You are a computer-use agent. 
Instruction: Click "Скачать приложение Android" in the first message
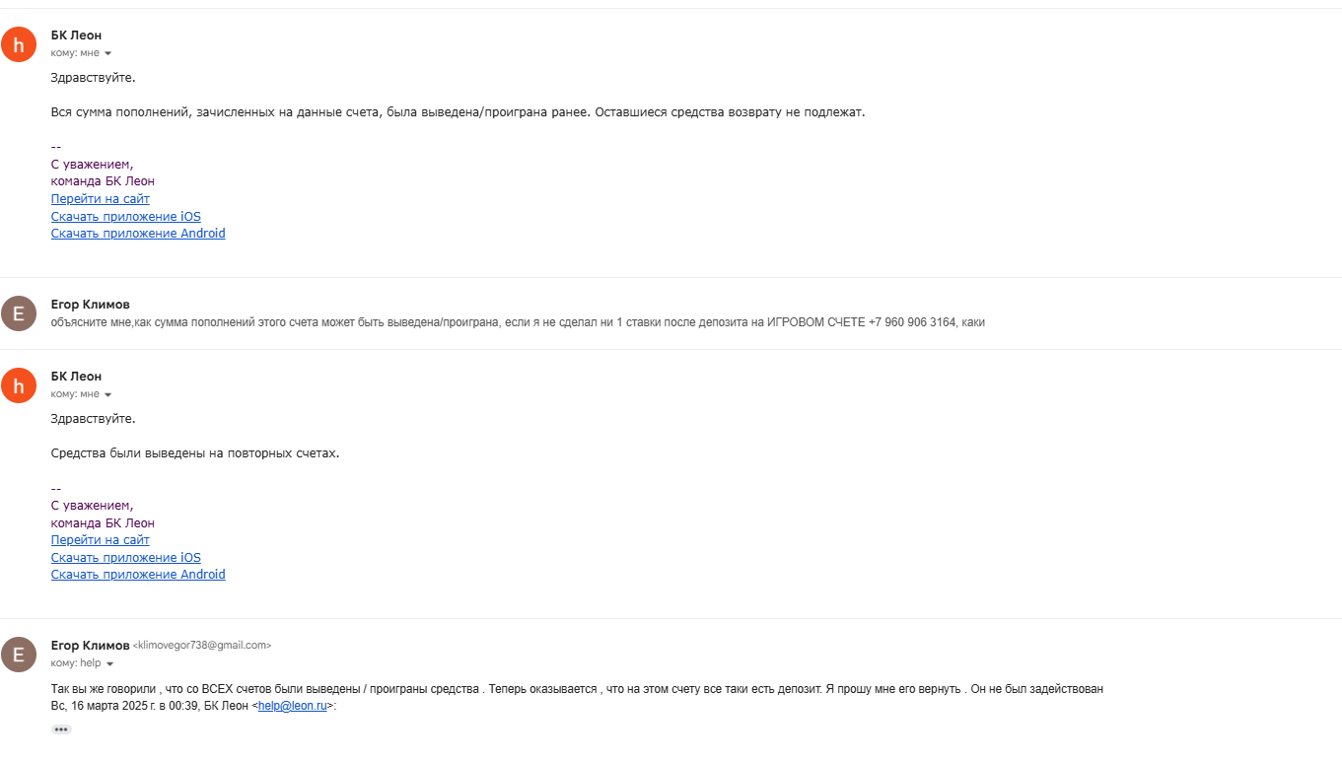[x=138, y=234]
